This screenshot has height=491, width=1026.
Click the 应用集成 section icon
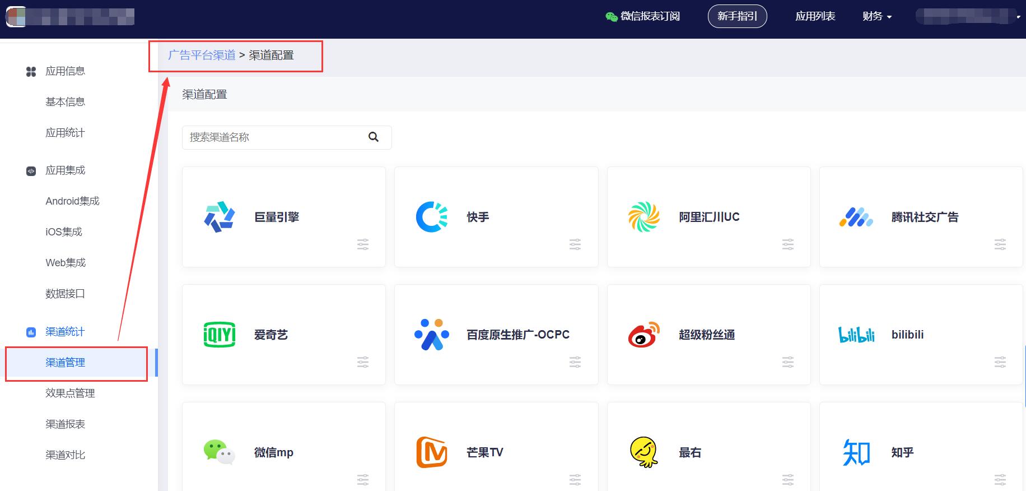(x=31, y=171)
